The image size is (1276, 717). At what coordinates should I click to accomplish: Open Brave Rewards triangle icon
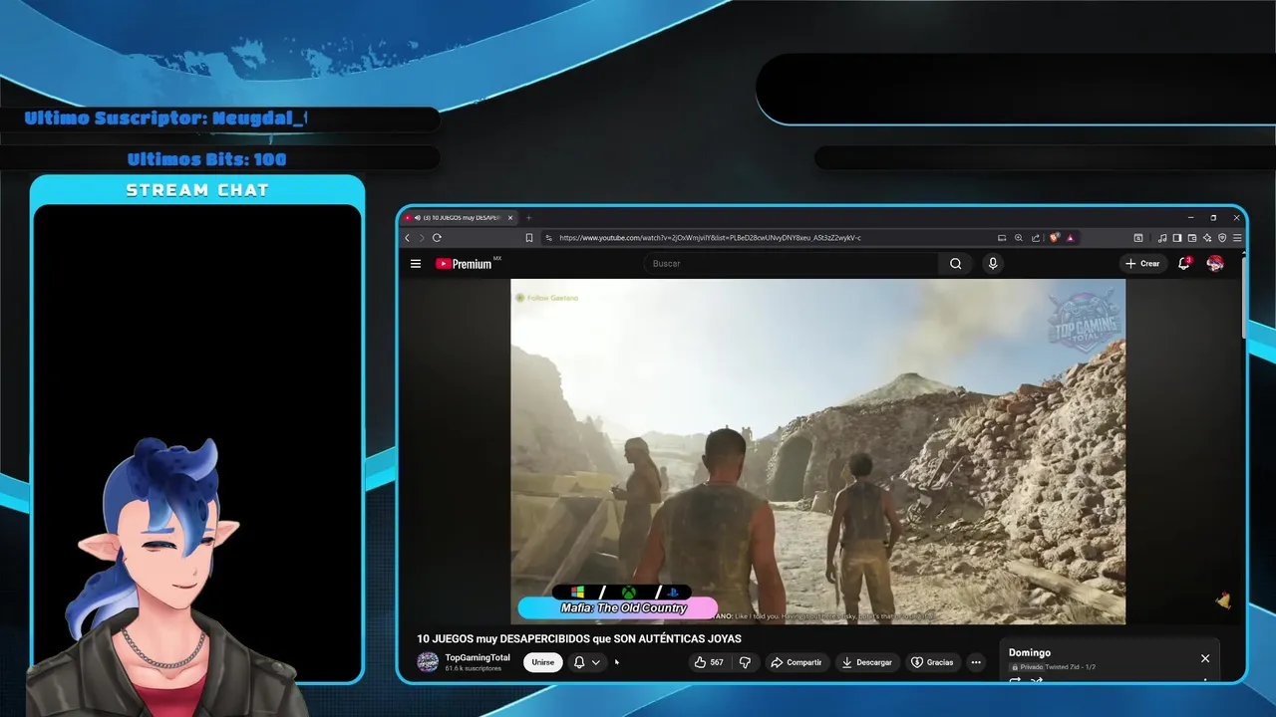click(x=1070, y=238)
